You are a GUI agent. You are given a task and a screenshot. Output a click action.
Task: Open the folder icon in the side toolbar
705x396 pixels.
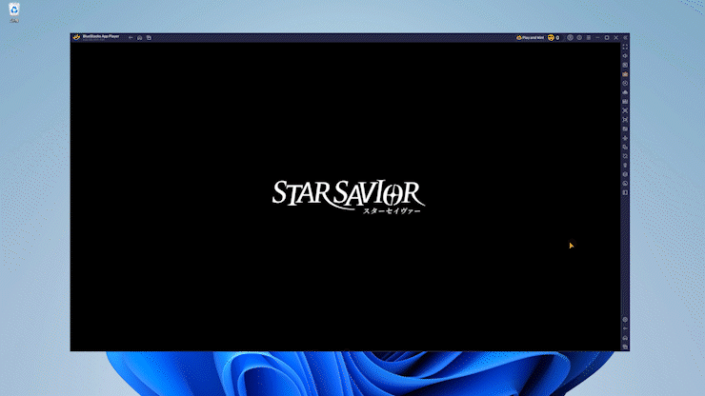(x=625, y=129)
